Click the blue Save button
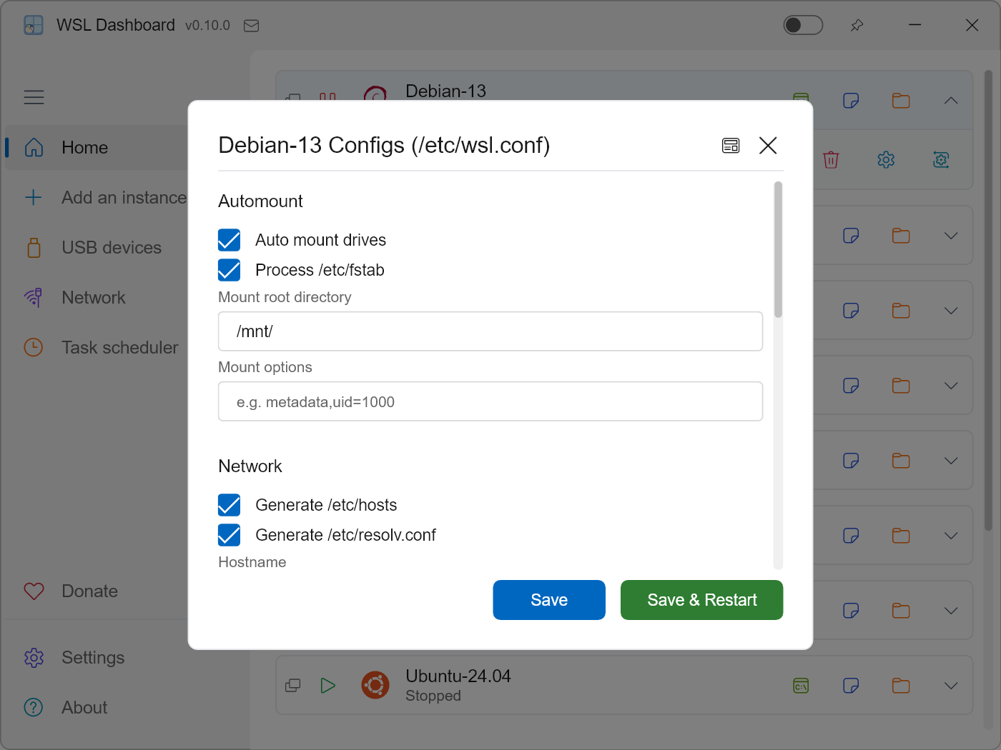 tap(549, 600)
